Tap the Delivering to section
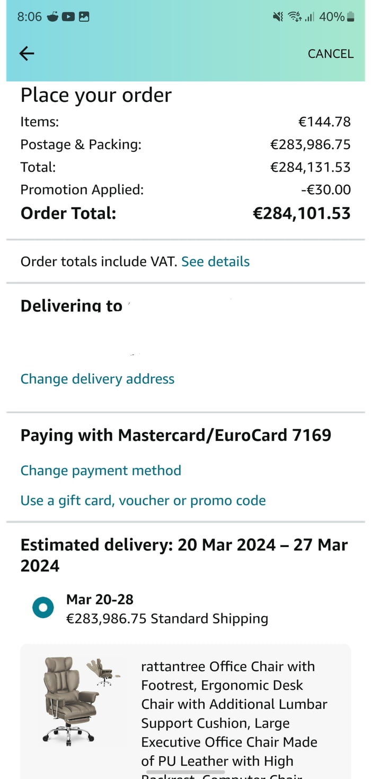Viewport: 371px width, 779px height. pyautogui.click(x=72, y=306)
